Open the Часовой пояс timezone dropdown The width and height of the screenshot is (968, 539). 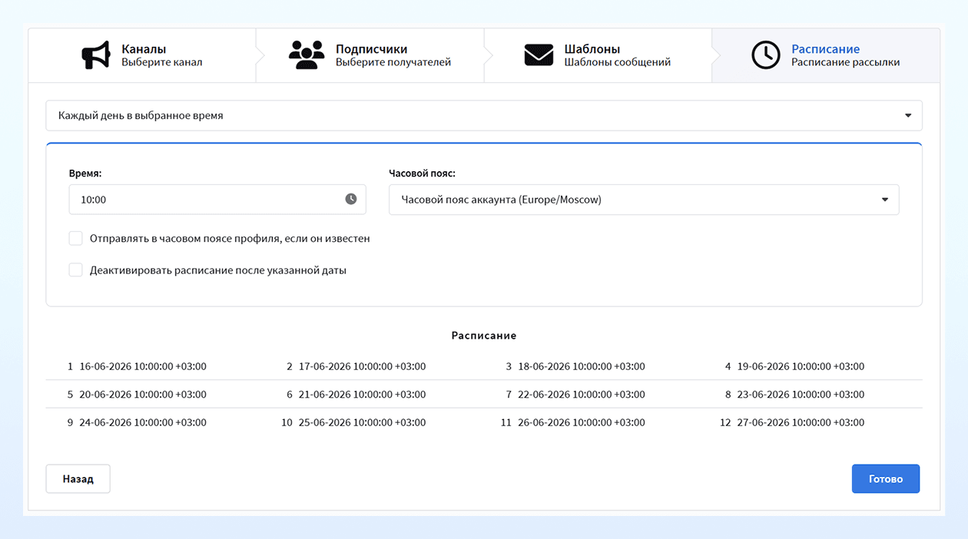(644, 200)
